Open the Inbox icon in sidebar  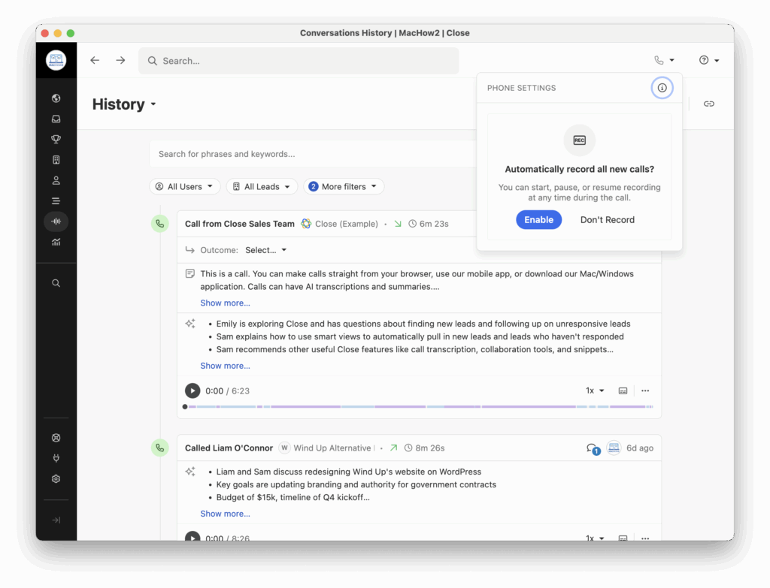[x=56, y=119]
